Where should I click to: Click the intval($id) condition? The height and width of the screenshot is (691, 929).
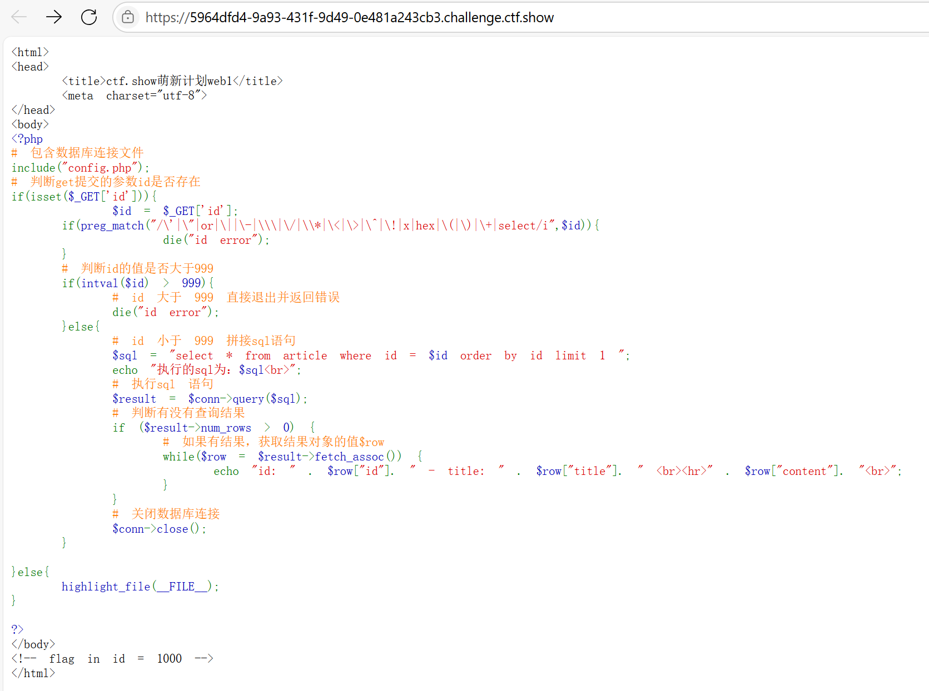(115, 283)
